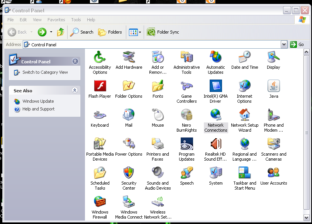Open Taskbar and Start Menu icon
This screenshot has height=224, width=312.
[x=244, y=173]
